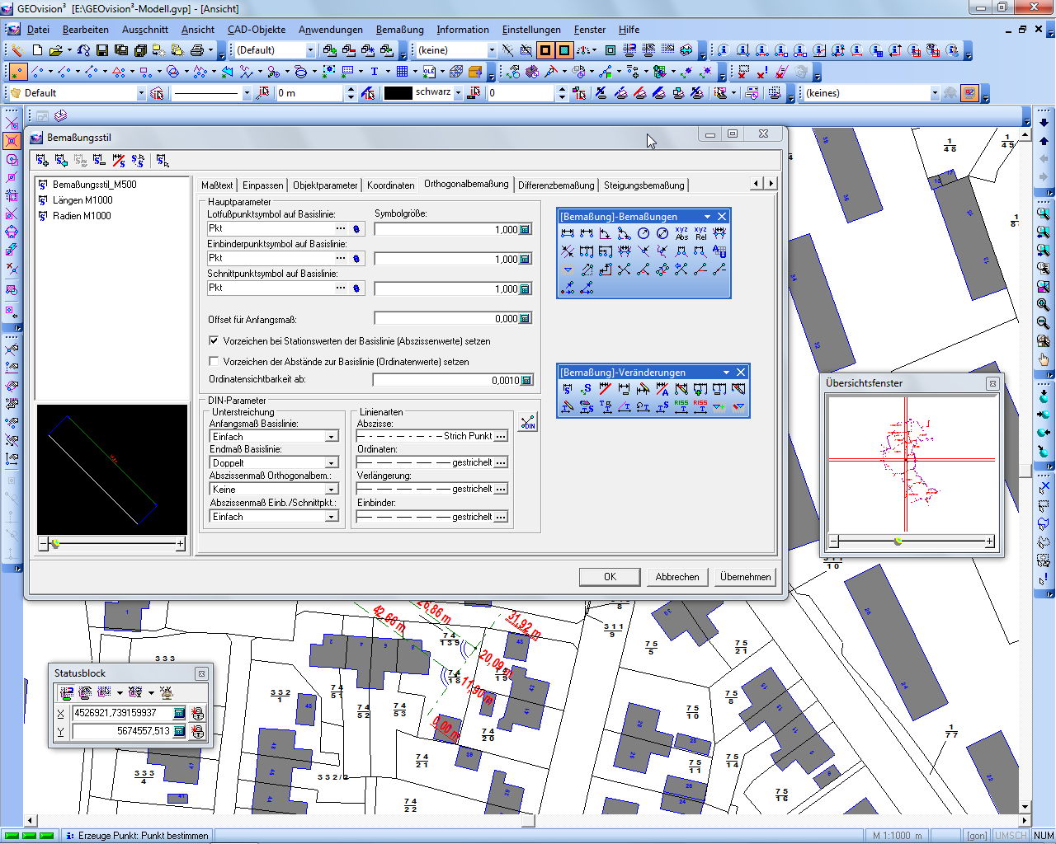This screenshot has width=1056, height=844.
Task: Click the printer icon in top toolbar
Action: [196, 50]
